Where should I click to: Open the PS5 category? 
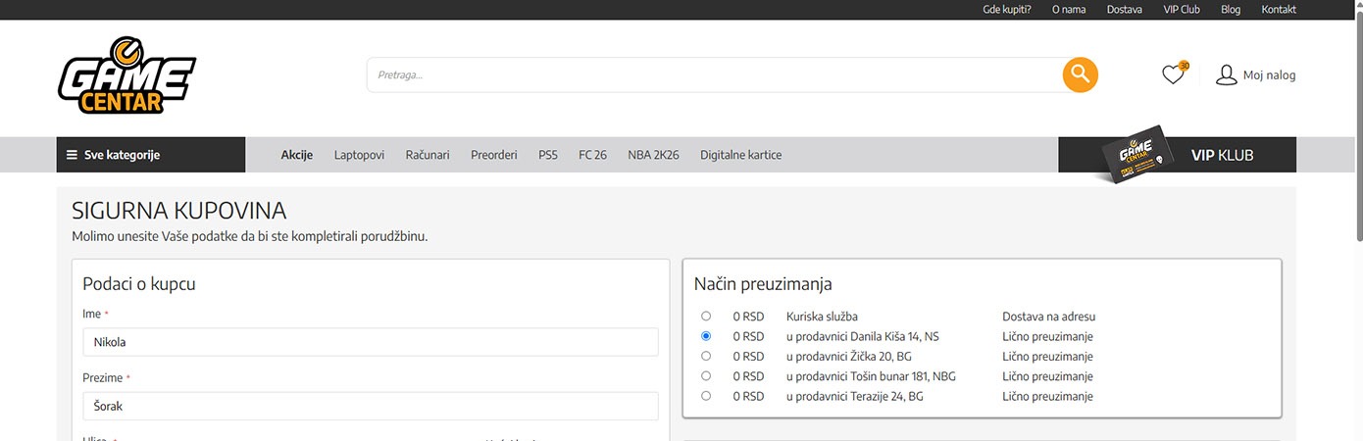(x=547, y=155)
